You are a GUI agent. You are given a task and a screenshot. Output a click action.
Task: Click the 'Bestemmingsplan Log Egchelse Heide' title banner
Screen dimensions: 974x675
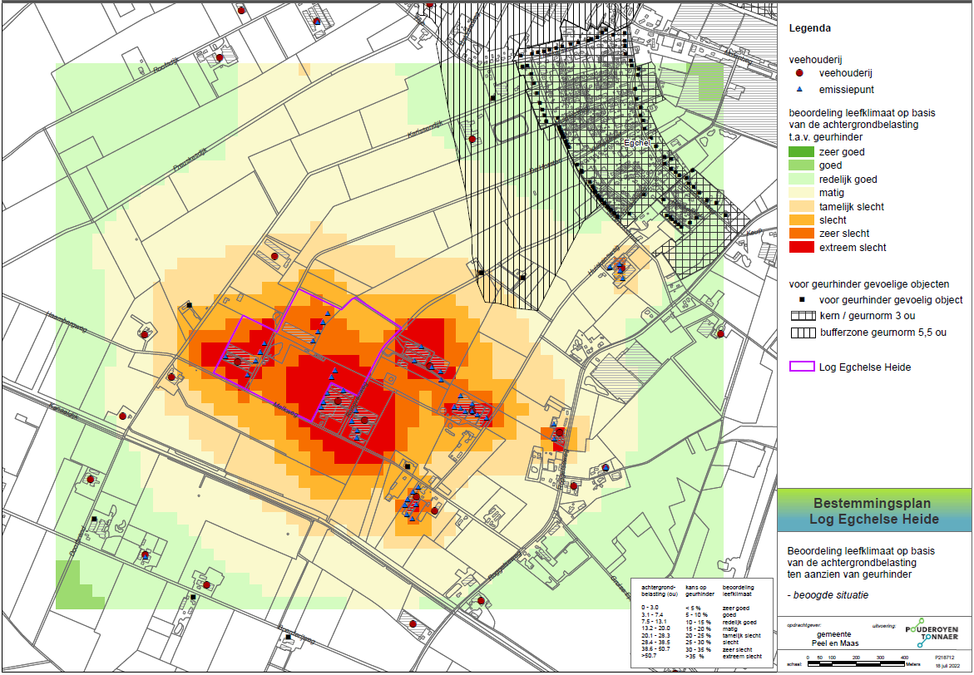(874, 511)
